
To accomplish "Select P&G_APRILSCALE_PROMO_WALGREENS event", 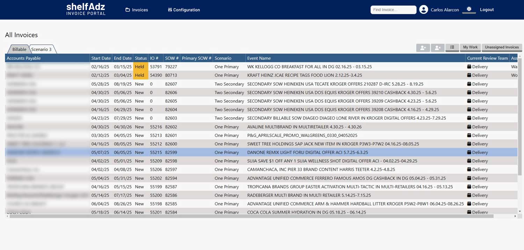I will click(x=302, y=135).
